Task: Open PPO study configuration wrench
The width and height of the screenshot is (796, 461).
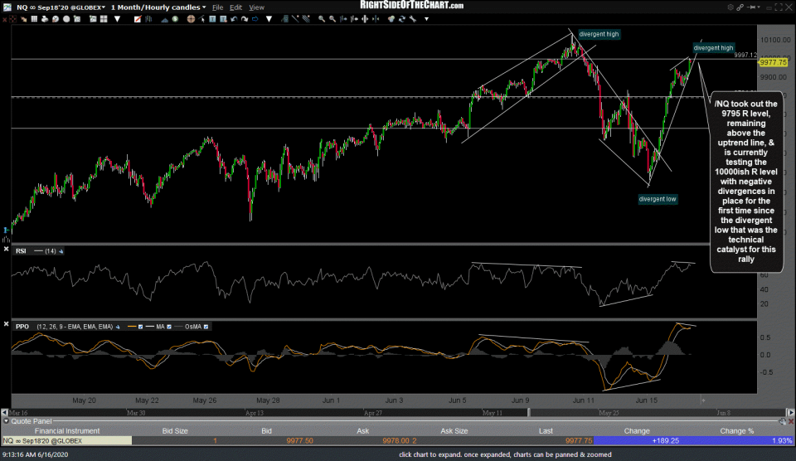Action: click(x=118, y=327)
